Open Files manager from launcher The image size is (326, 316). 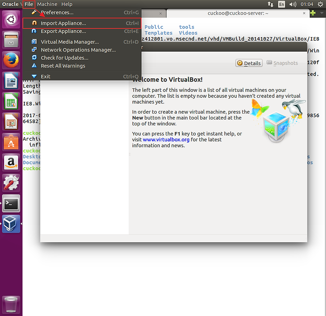coord(11,40)
